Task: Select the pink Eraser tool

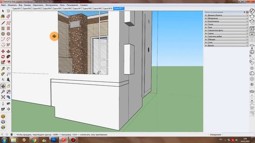Action: (x=8, y=16)
